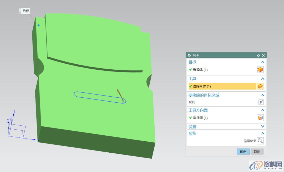Viewport: 284px width, 172px height.
Task: Expand the 设置 section
Action: click(x=262, y=126)
